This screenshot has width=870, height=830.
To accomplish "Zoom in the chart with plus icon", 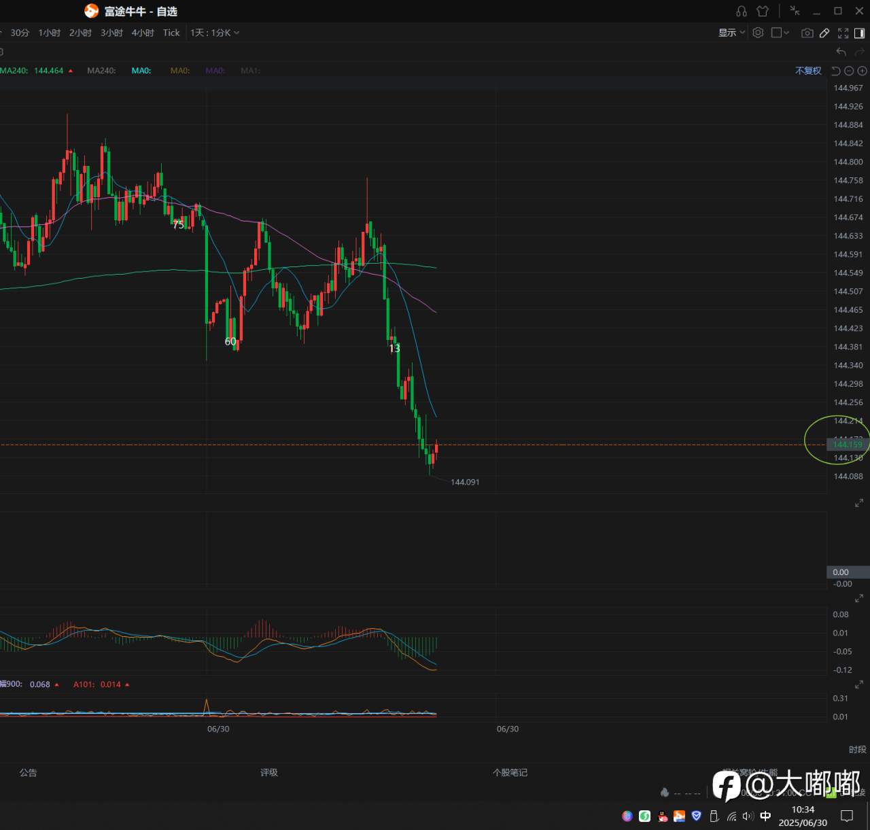I will (862, 71).
